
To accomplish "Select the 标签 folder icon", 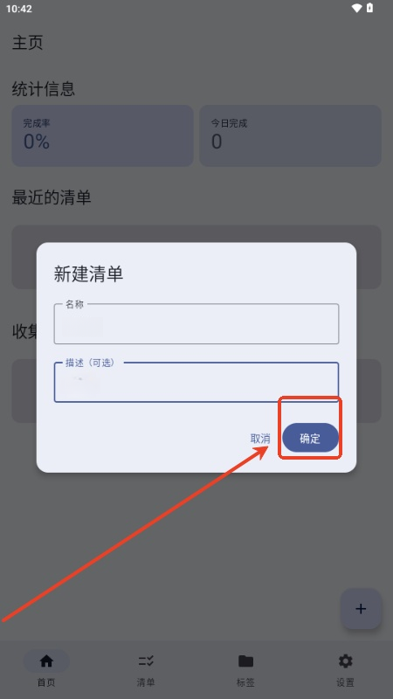I will click(x=245, y=661).
